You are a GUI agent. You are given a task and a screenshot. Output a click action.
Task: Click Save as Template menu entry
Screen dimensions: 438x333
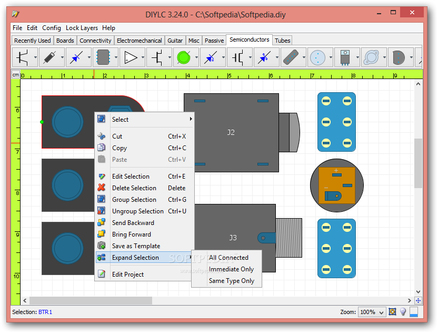(144, 246)
